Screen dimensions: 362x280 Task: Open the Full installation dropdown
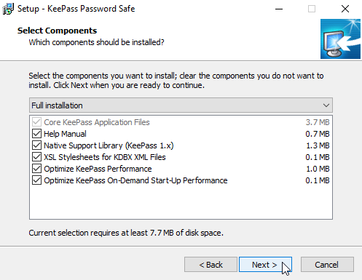[x=181, y=105]
